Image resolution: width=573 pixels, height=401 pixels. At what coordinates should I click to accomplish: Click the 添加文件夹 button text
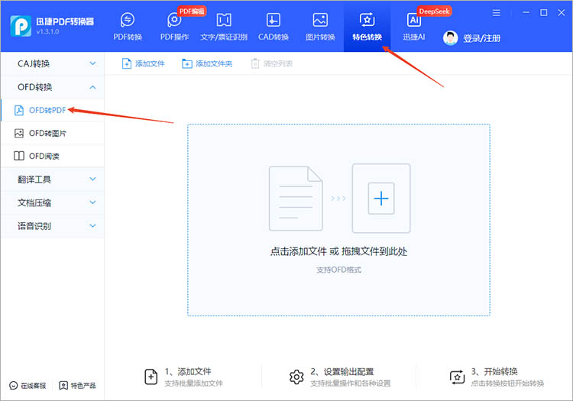pos(214,63)
